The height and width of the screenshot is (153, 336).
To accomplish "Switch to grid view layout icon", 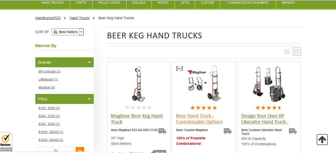I will point(297,52).
